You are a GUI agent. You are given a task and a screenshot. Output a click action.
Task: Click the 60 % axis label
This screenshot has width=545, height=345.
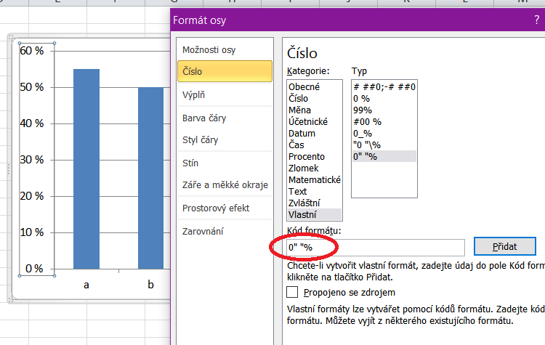click(32, 51)
